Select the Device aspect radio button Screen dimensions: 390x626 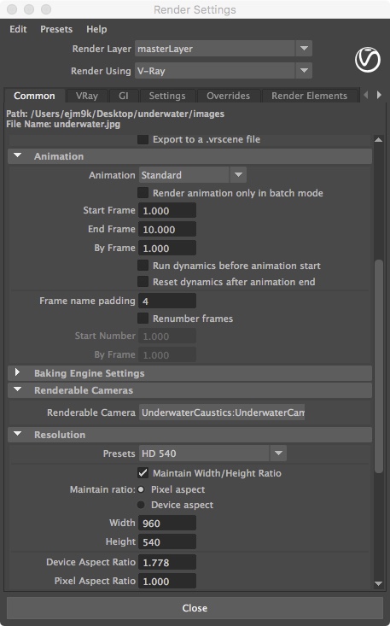pos(141,505)
